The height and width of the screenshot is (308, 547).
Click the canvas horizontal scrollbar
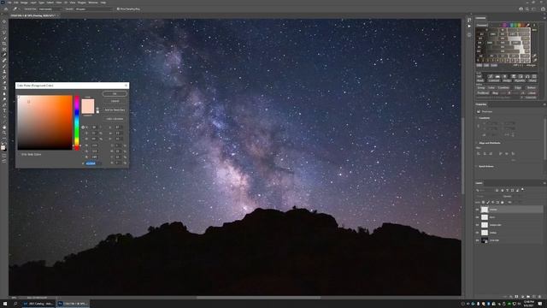pos(258,298)
